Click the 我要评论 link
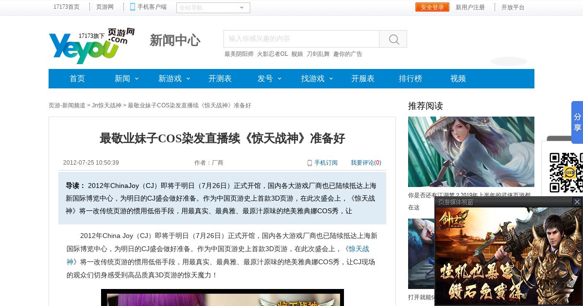Viewport: 583px width, 306px height. pos(366,163)
